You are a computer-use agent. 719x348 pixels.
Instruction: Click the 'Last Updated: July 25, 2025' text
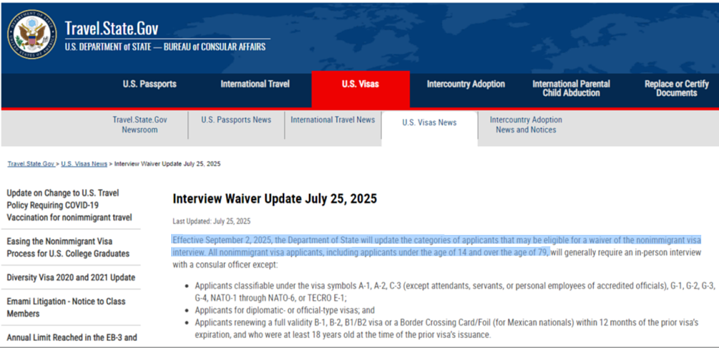click(x=212, y=221)
